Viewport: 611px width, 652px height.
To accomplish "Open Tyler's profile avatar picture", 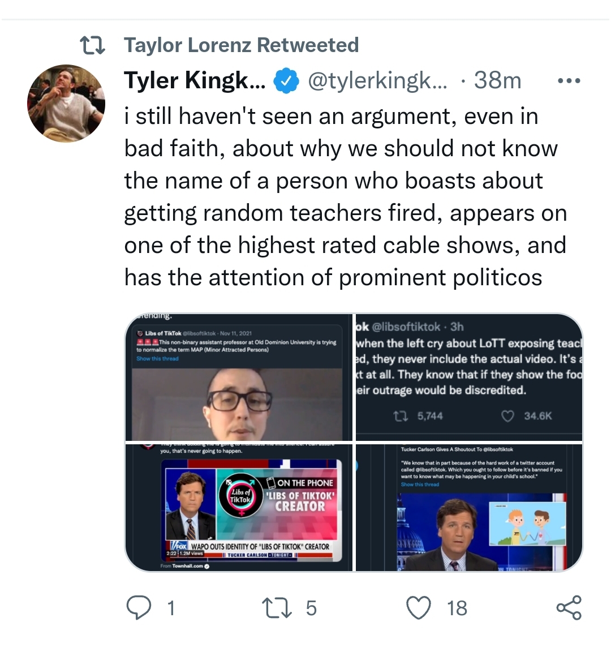I will (66, 103).
